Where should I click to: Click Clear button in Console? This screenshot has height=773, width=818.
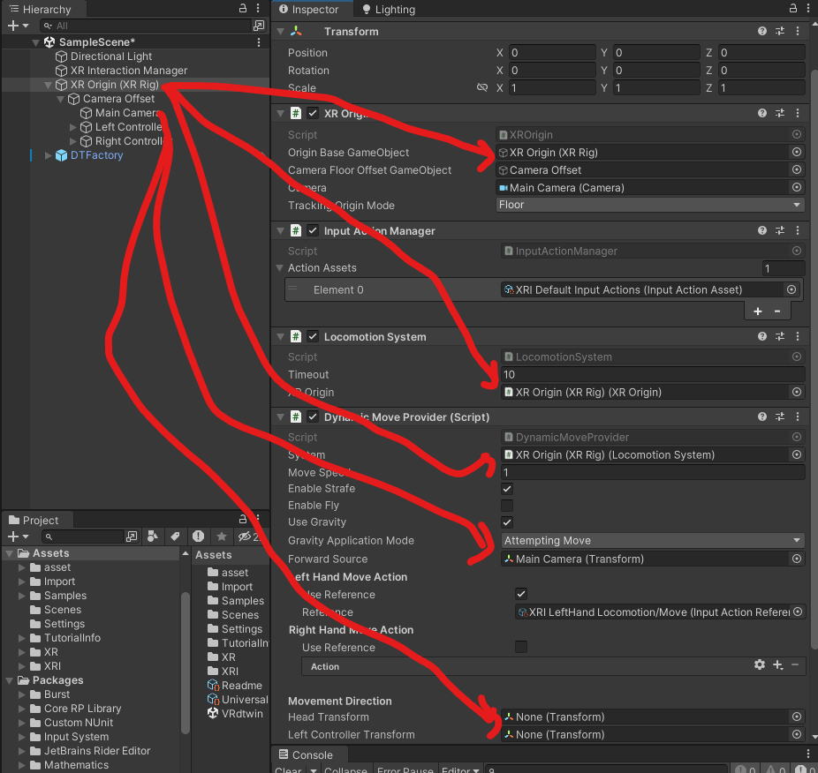click(x=288, y=769)
